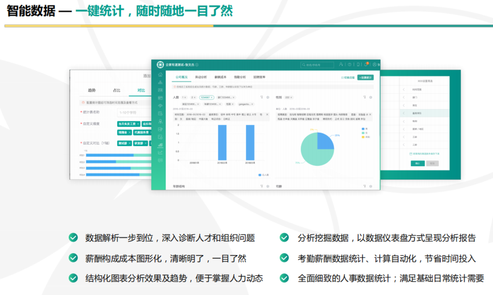Click the name or phone search field
This screenshot has width=493, height=295.
pos(317,65)
